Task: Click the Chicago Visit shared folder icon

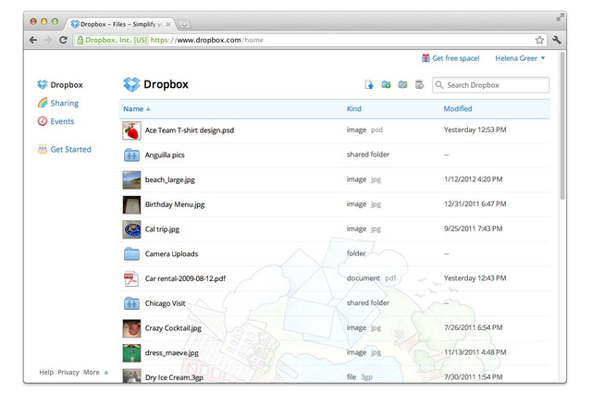Action: pos(131,303)
